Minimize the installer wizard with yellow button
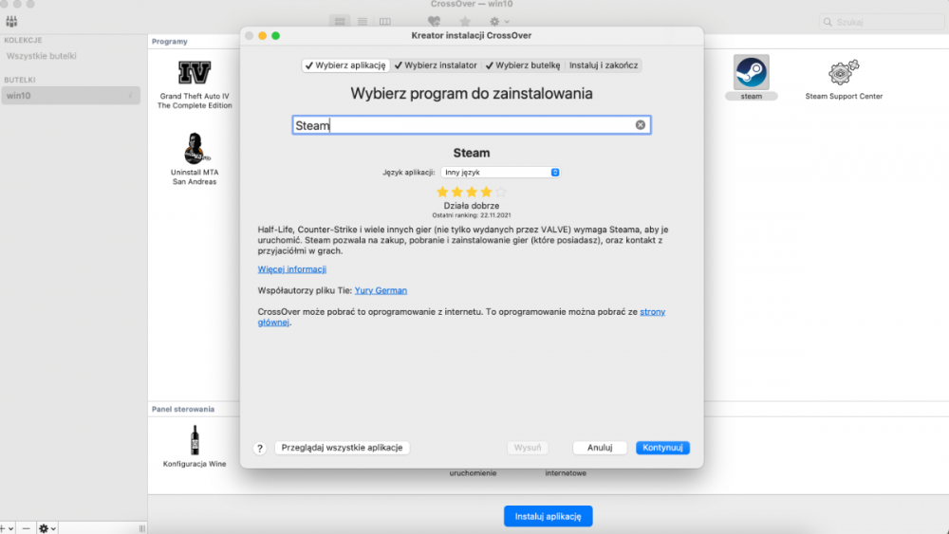949x534 pixels. pyautogui.click(x=262, y=36)
